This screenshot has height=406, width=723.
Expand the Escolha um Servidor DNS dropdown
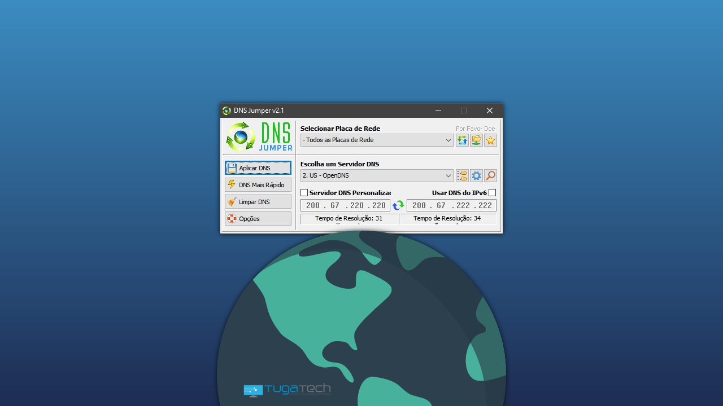377,175
